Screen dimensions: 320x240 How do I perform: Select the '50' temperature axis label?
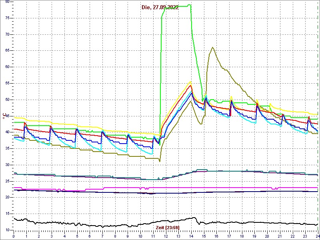click(7, 100)
